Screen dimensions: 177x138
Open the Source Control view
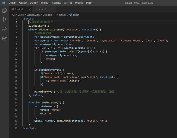click(4, 20)
